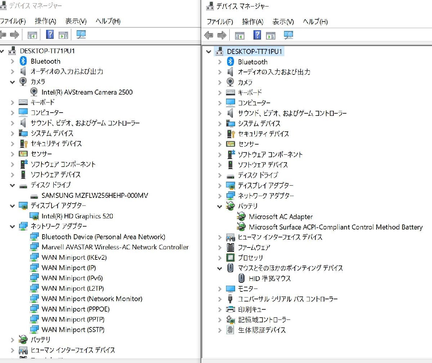Image resolution: width=432 pixels, height=363 pixels.
Task: Click show/hide console tree icon in right toolbar
Action: 240,36
